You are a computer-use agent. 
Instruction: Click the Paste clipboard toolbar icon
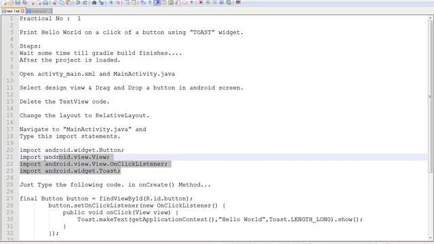pos(68,3)
